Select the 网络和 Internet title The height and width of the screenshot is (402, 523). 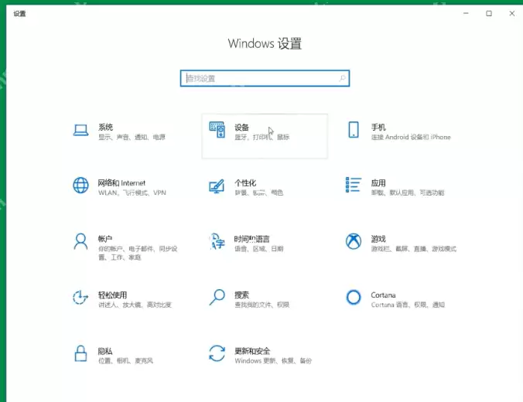121,183
